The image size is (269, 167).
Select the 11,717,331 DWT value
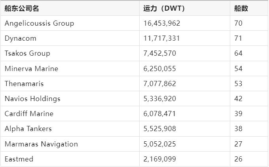click(x=185, y=38)
